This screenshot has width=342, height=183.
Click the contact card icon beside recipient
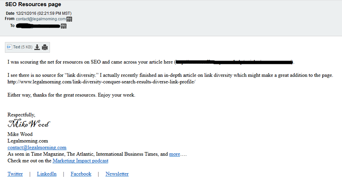(64, 26)
